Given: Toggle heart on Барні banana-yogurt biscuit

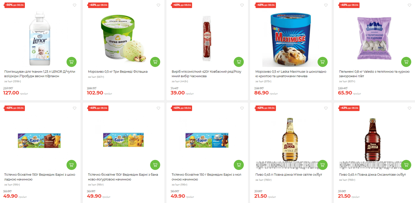Looking at the screenshot, I should [158, 108].
